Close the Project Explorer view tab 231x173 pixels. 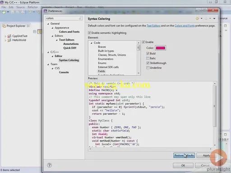(28, 26)
